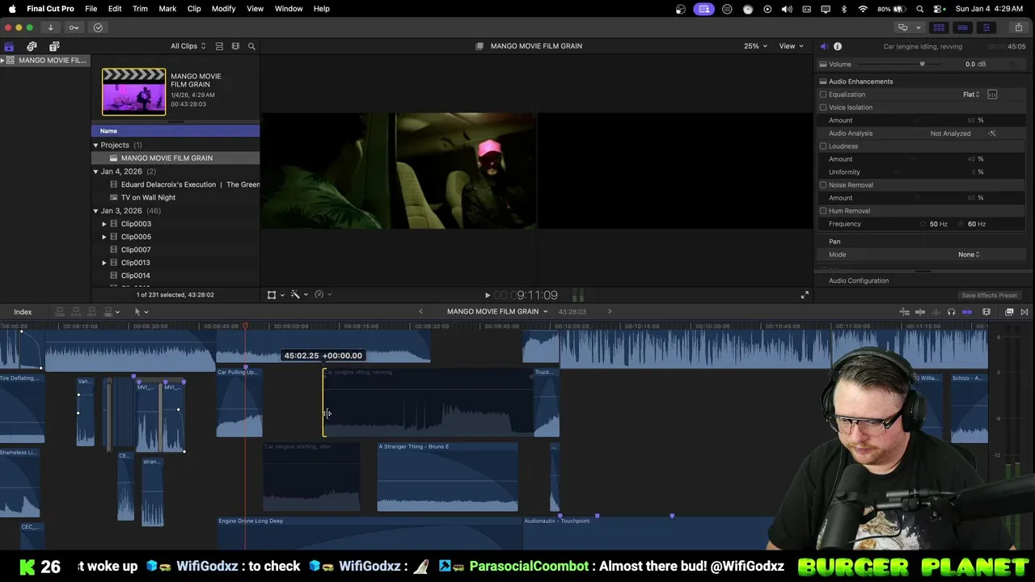Show the Libraries sidebar clapper icon

9,46
